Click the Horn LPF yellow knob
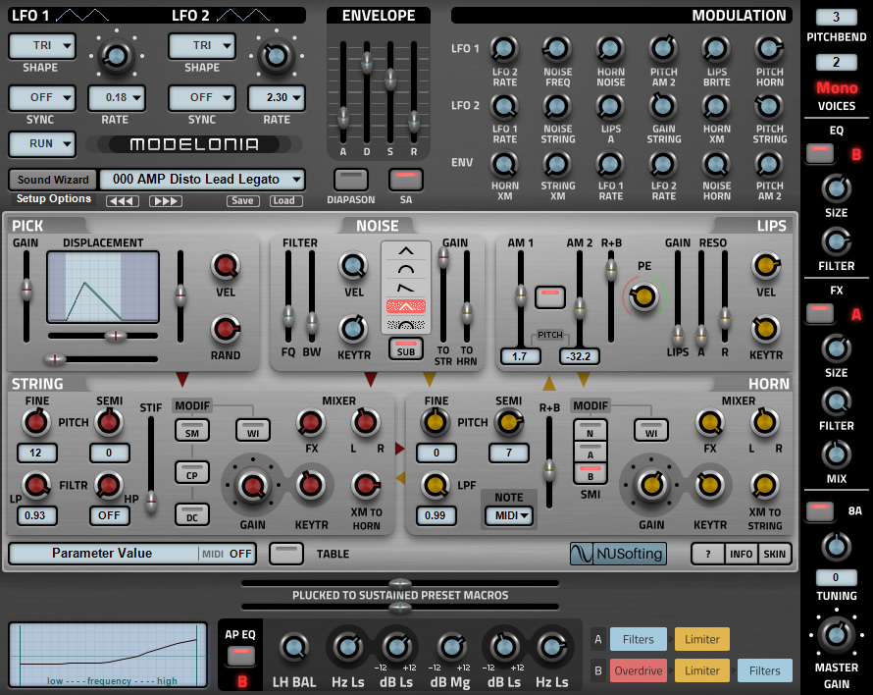 click(x=435, y=484)
